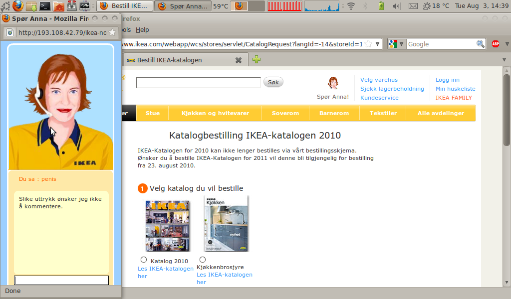Click the IKEA page URL address field
Image resolution: width=511 pixels, height=299 pixels.
coord(243,44)
